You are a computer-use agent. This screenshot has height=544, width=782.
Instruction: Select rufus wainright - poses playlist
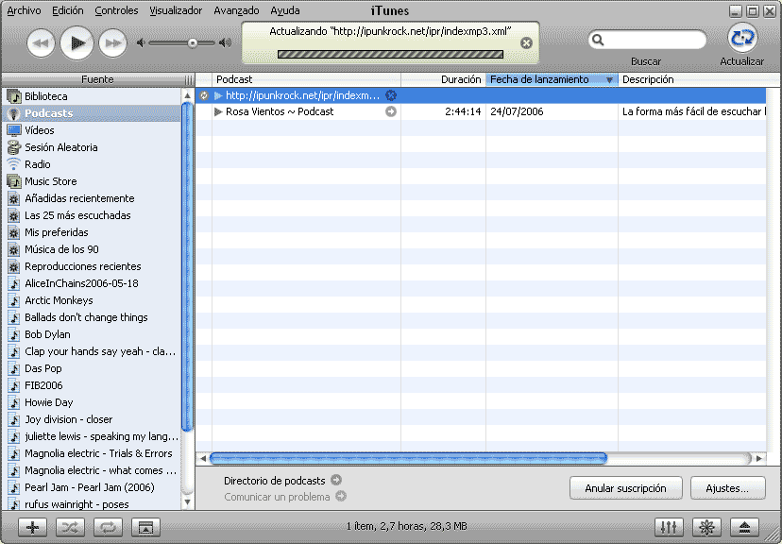(x=93, y=503)
